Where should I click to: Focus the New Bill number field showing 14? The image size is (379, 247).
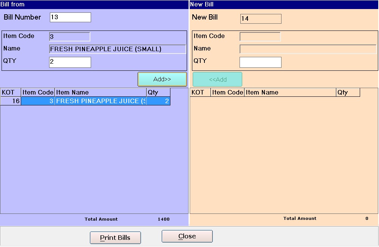(261, 19)
